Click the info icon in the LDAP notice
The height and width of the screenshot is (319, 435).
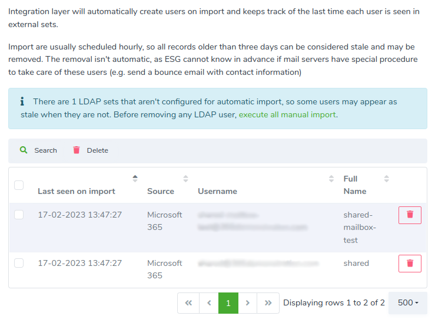22,101
